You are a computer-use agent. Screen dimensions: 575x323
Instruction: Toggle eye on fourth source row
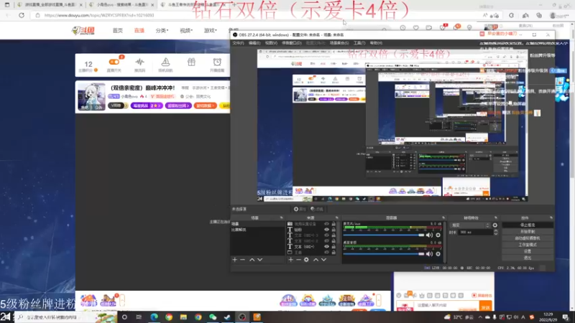(x=326, y=241)
